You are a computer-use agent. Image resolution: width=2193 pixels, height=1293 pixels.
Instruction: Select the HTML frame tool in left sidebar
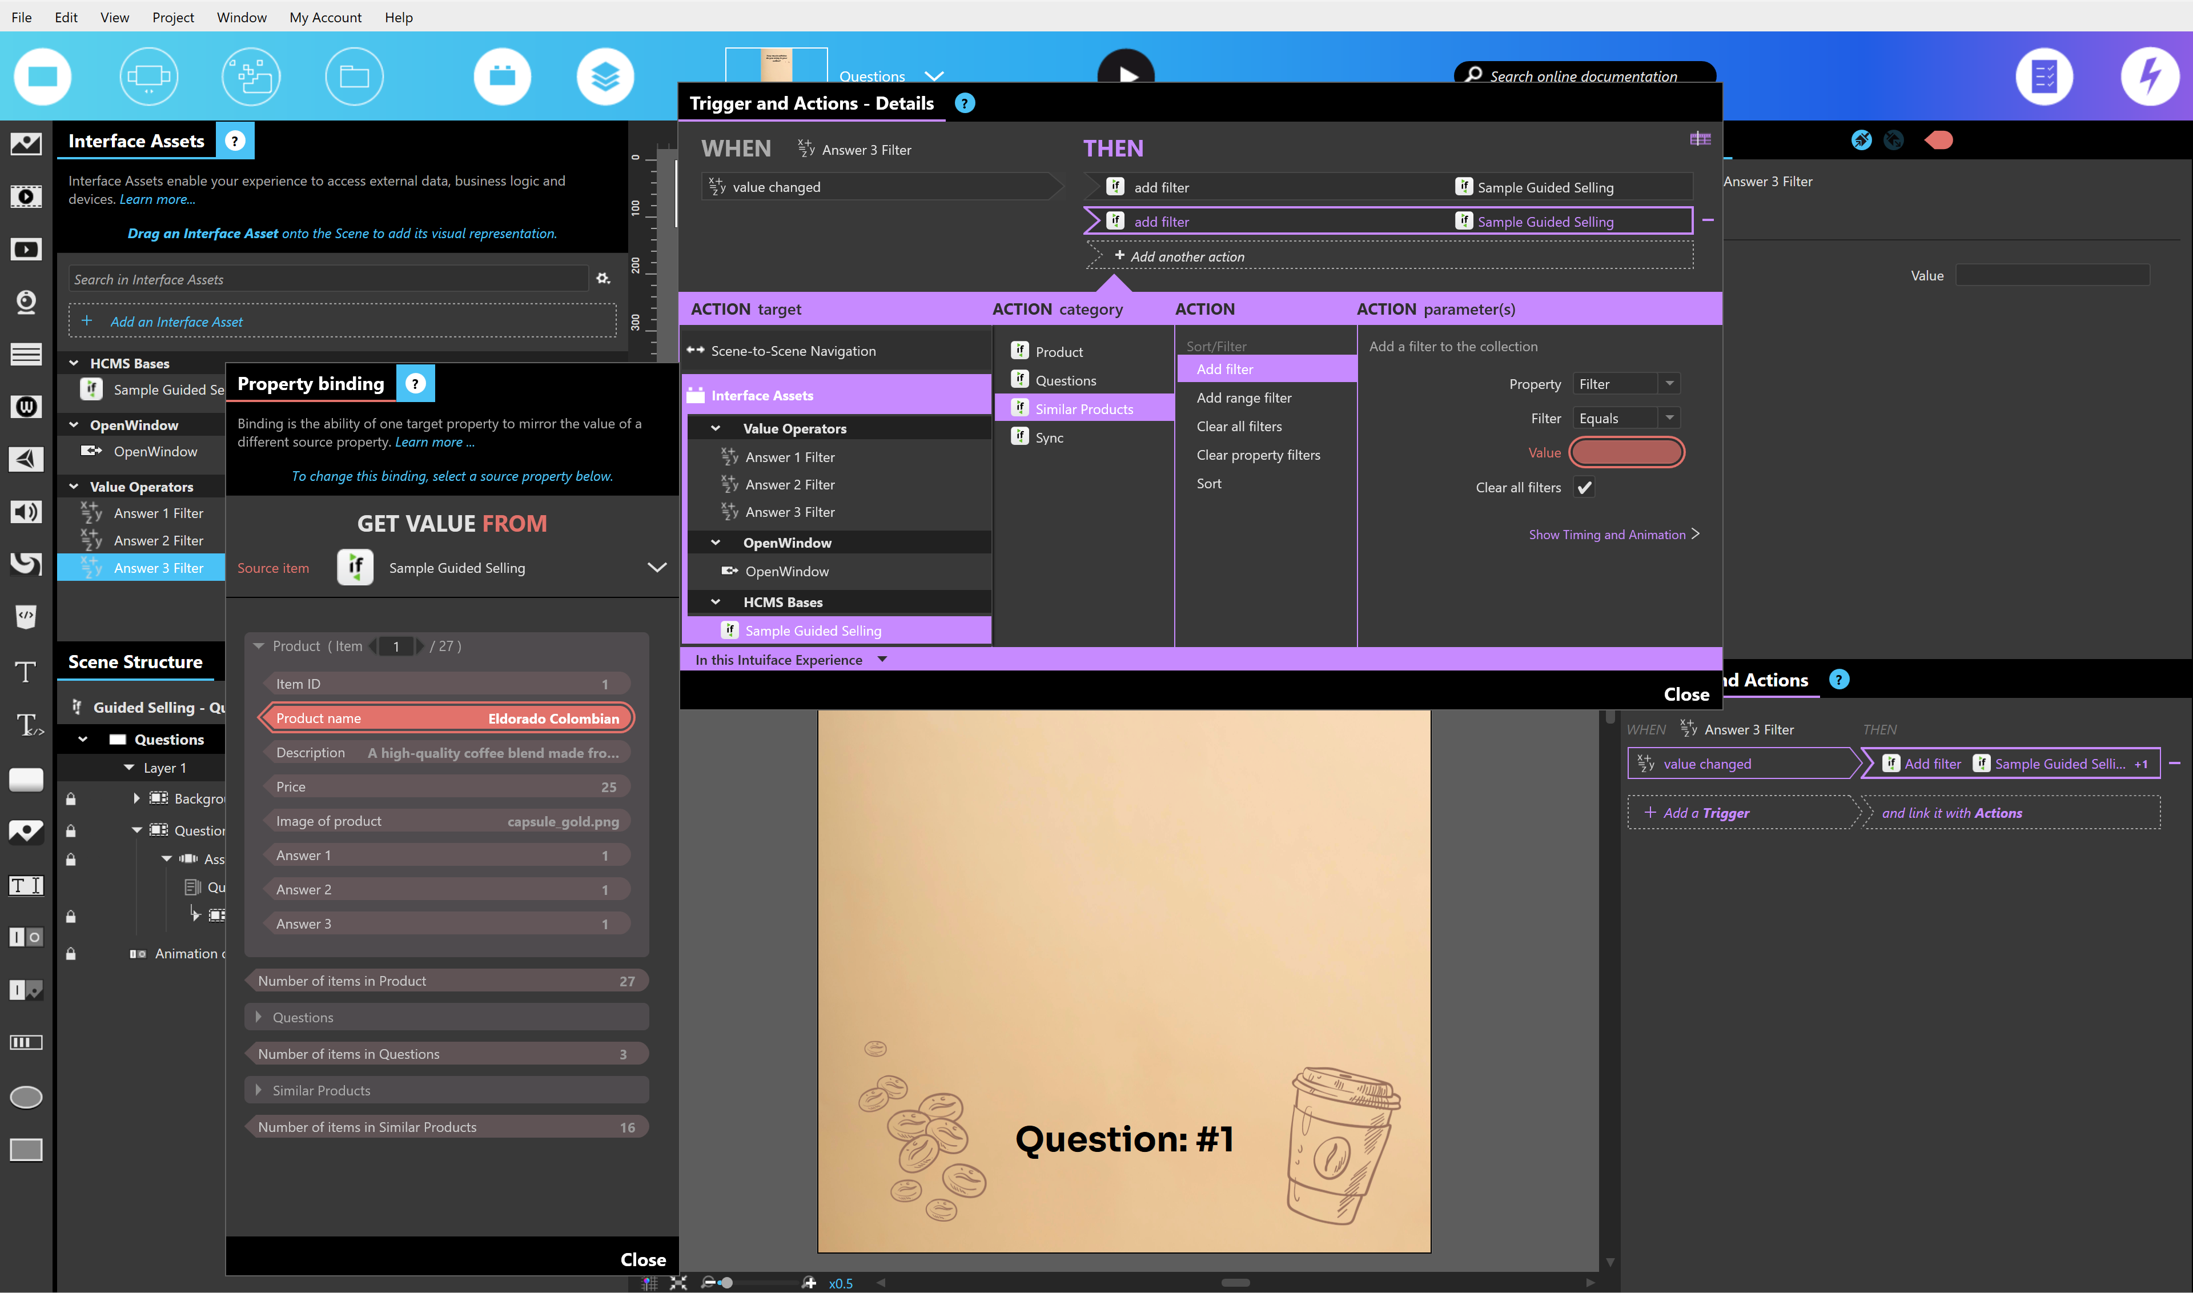[26, 617]
